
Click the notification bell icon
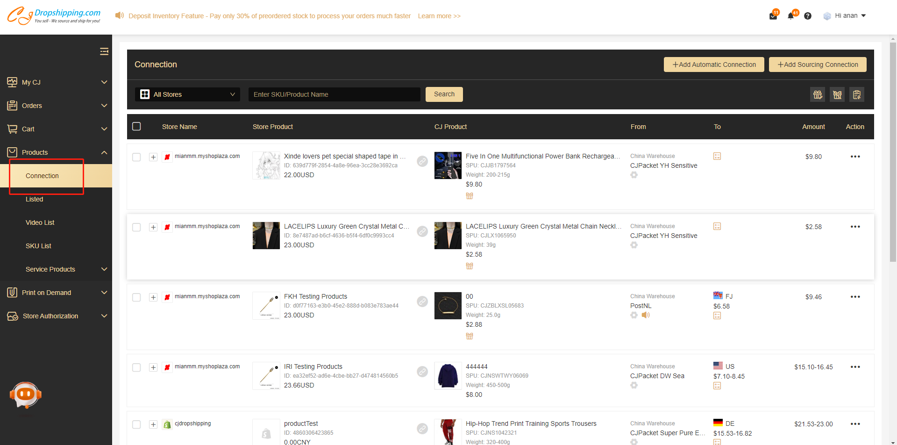pos(790,16)
